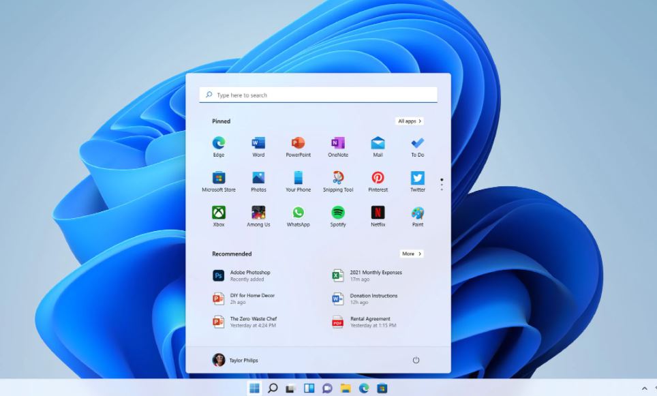This screenshot has height=396, width=657.
Task: Launch Your Phone app
Action: [298, 181]
